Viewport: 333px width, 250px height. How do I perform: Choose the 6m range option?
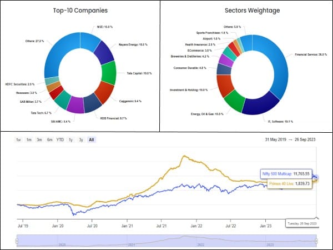pyautogui.click(x=49, y=139)
